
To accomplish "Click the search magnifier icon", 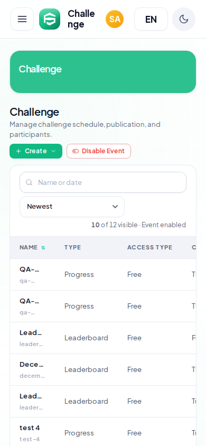I will pos(29,182).
